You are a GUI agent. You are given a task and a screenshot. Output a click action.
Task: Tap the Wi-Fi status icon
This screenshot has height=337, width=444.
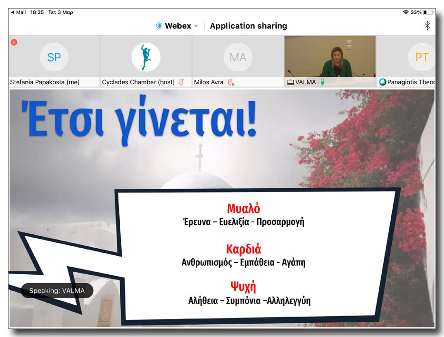click(x=405, y=12)
